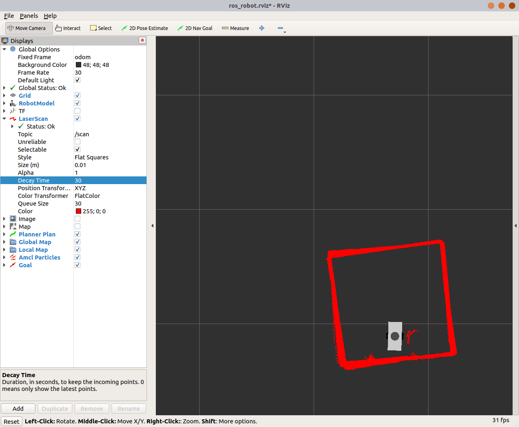
Task: Toggle the Default Light checkbox
Action: click(78, 80)
